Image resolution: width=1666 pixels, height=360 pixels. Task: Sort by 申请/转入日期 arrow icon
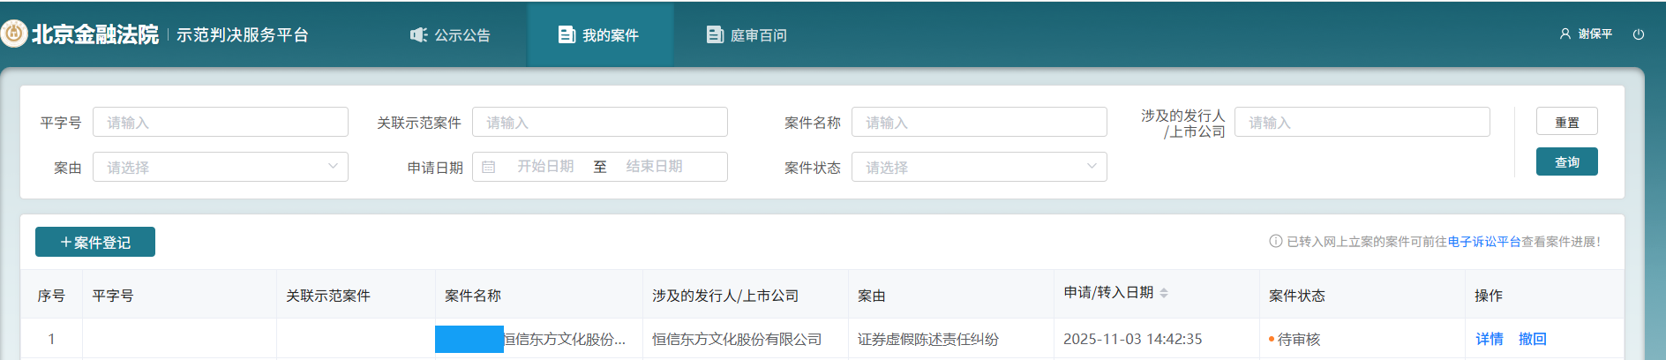[1164, 293]
